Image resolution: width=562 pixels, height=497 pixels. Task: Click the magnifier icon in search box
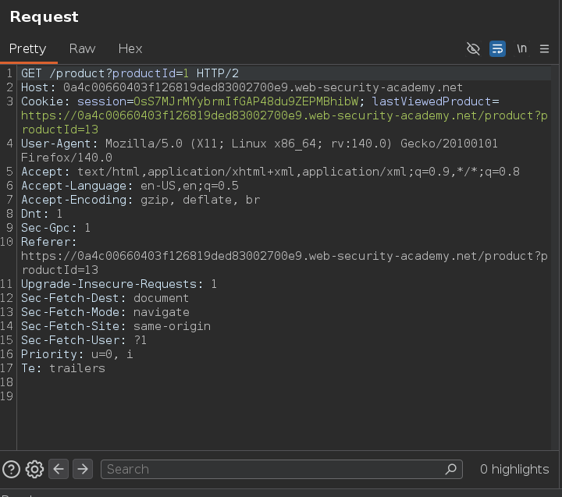(x=451, y=469)
